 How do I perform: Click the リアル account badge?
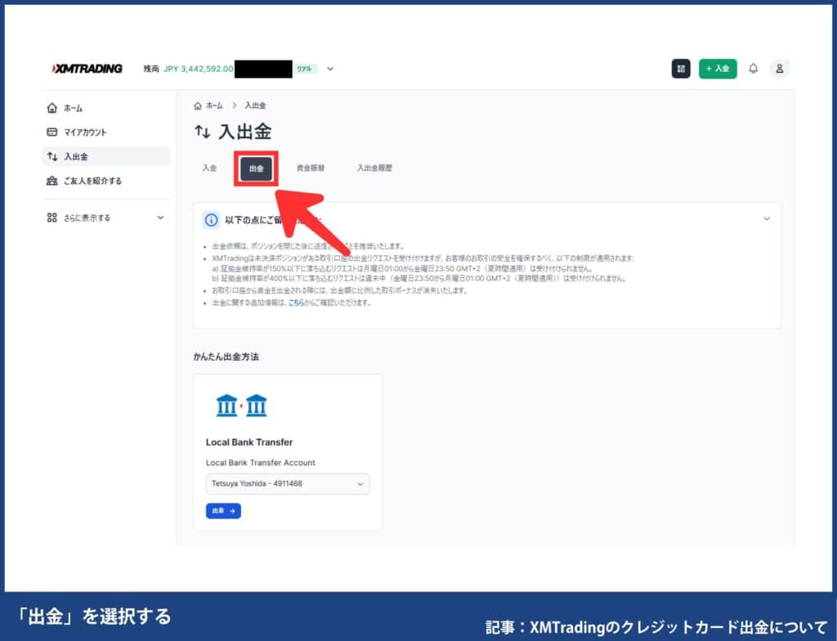[304, 69]
